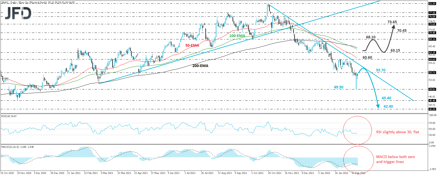Click the 16 Nov 2021 date label
The image size is (439, 176).
tap(292, 173)
